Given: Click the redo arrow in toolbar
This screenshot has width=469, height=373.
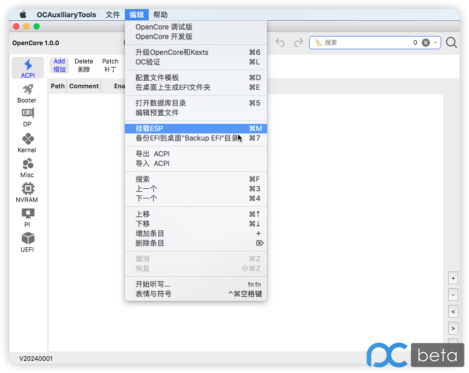Looking at the screenshot, I should click(x=298, y=43).
